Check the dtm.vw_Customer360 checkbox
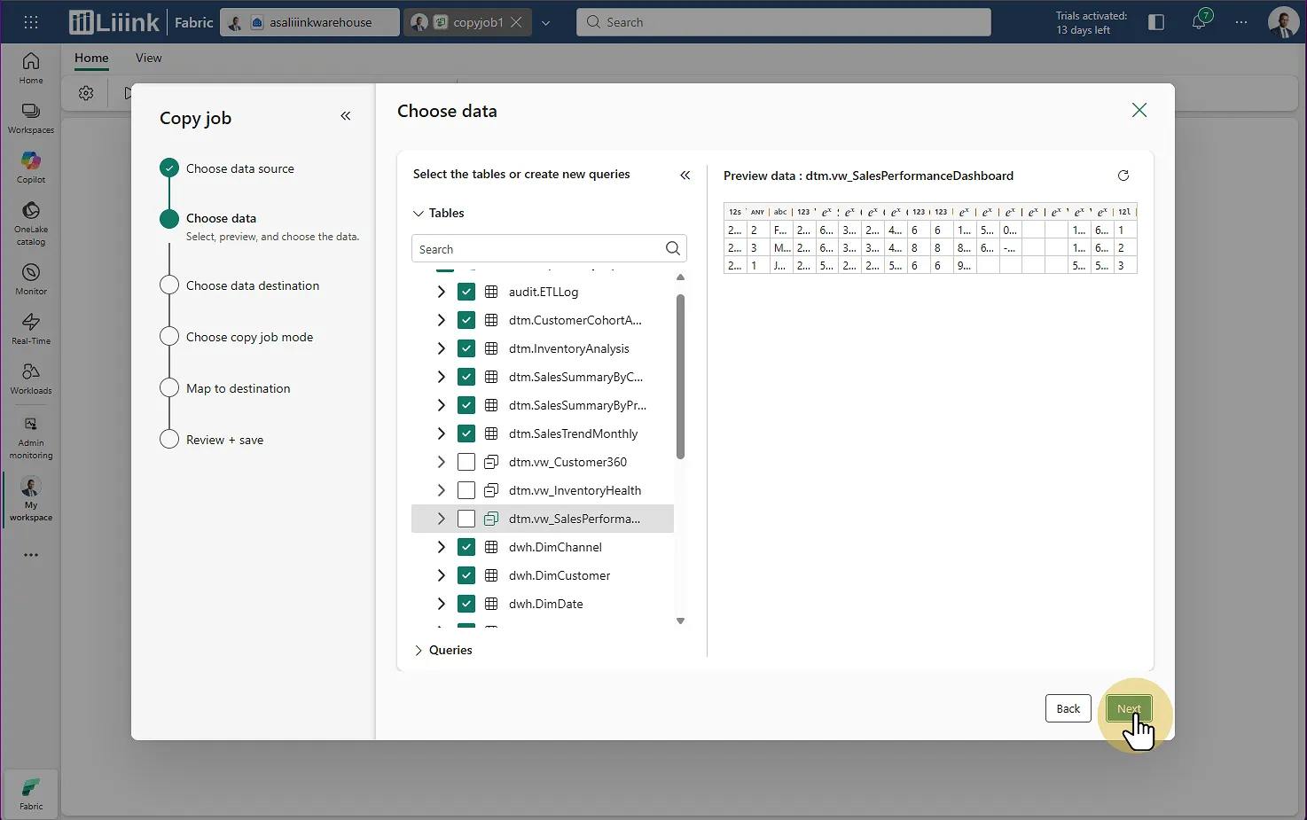Screen dimensions: 1307x820 (466, 462)
